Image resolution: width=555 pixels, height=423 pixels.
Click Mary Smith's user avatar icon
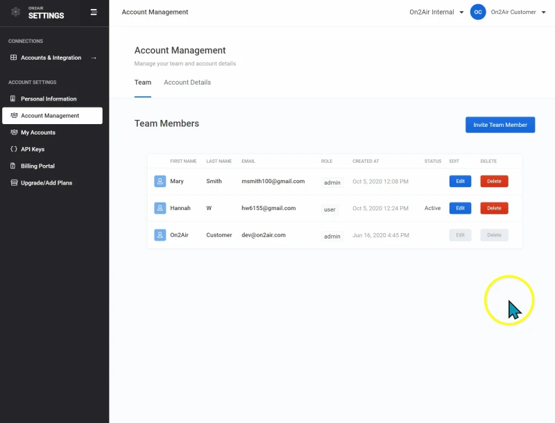(x=160, y=181)
